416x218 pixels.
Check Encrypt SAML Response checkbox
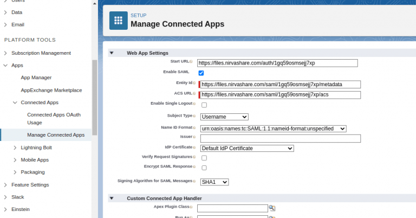click(x=204, y=168)
